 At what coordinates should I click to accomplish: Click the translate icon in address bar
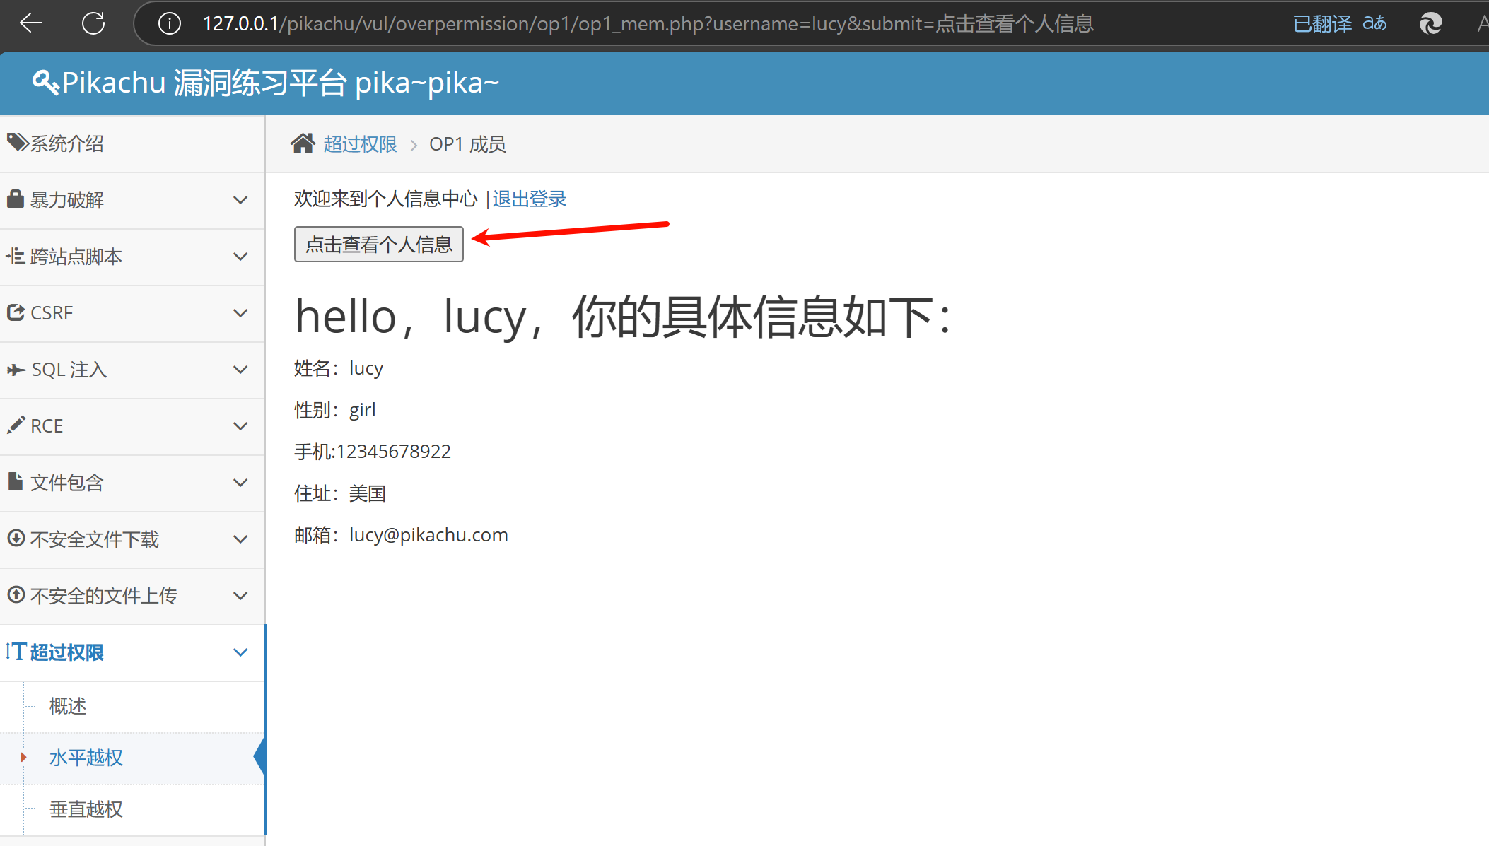coord(1374,23)
